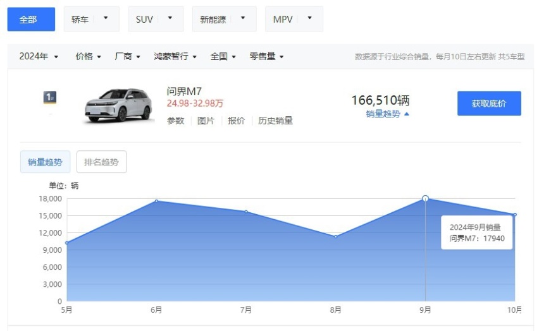Switch to the 排名趋势 tab

[x=101, y=162]
